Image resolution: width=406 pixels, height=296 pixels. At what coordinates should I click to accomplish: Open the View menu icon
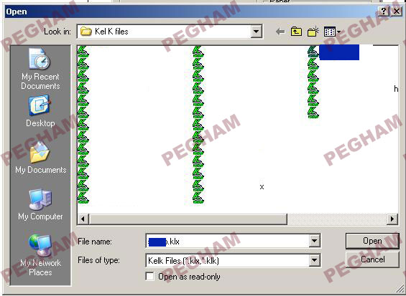[x=332, y=32]
